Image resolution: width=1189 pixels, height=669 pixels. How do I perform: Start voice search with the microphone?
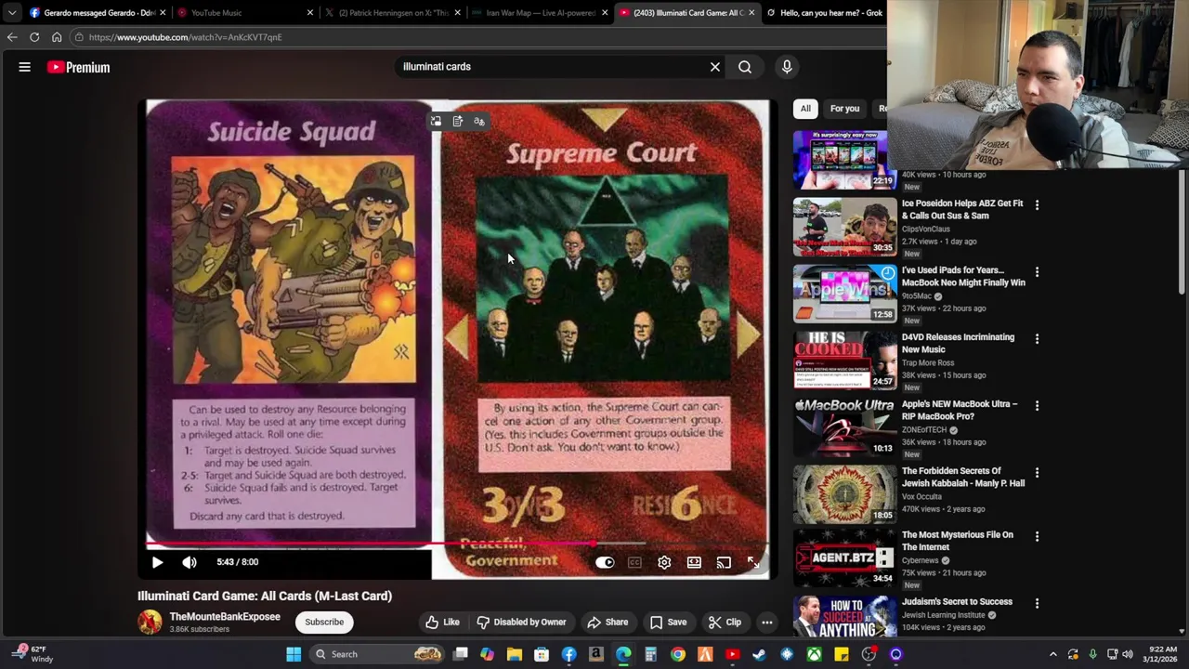(787, 67)
